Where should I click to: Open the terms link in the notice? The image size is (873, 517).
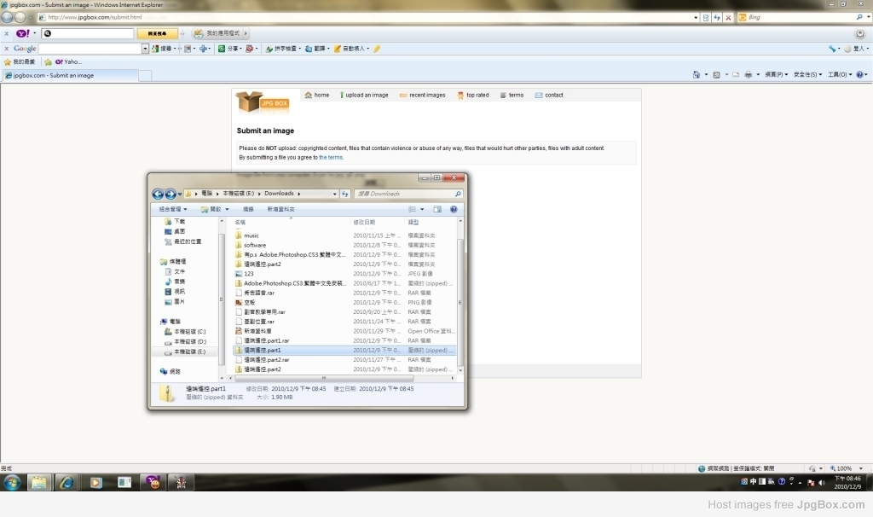coord(331,158)
